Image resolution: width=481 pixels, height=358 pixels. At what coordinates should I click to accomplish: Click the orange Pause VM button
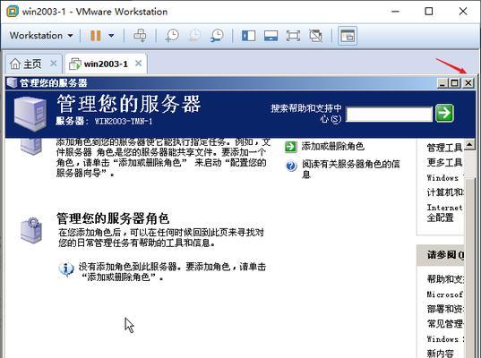click(96, 36)
